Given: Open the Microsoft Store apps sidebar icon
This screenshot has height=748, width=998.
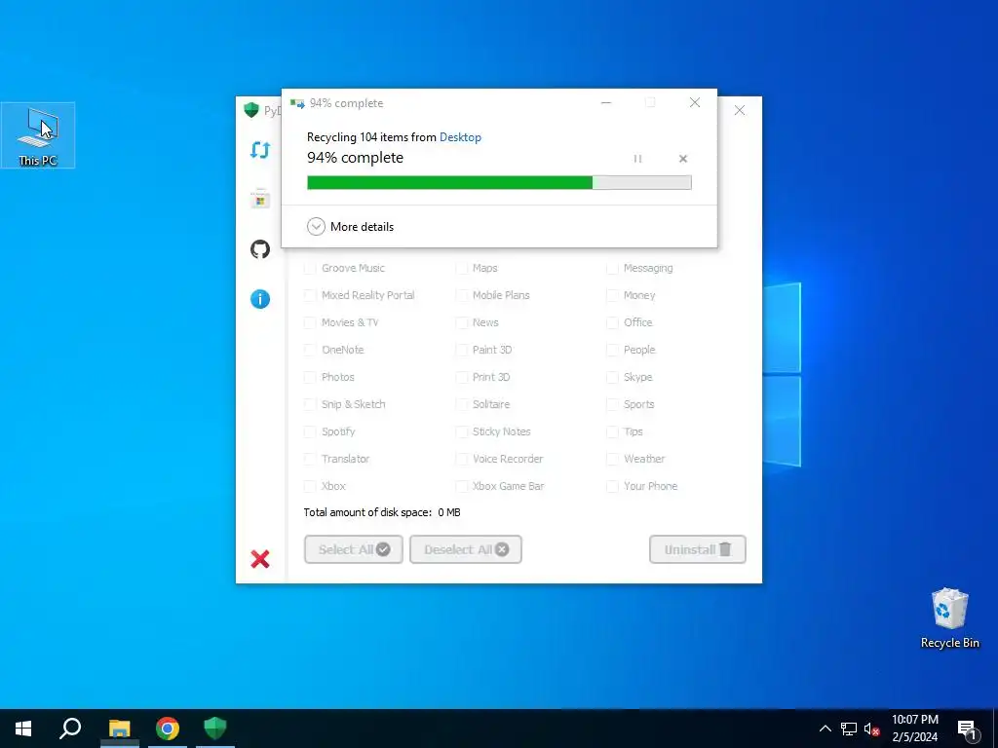Looking at the screenshot, I should 259,199.
